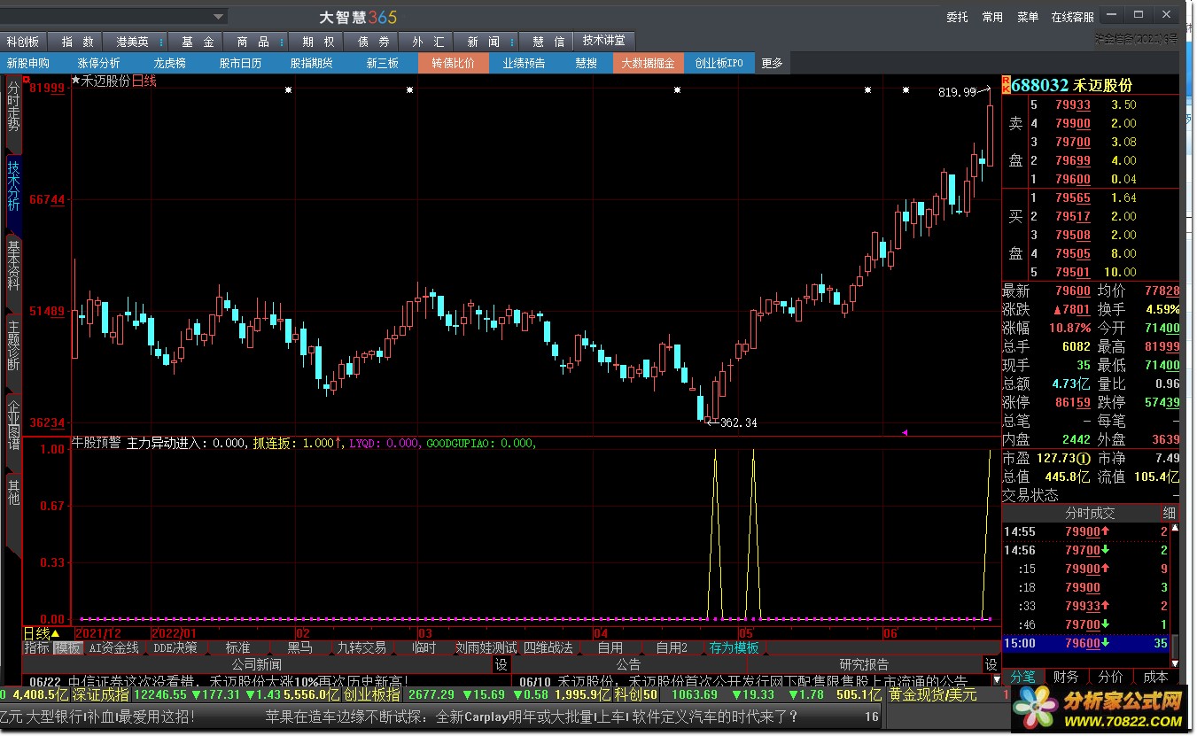The width and height of the screenshot is (1197, 736).
Task: Open the 龙虎榜 shortcut
Action: pyautogui.click(x=170, y=63)
